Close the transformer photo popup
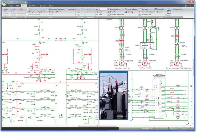 click(127, 72)
